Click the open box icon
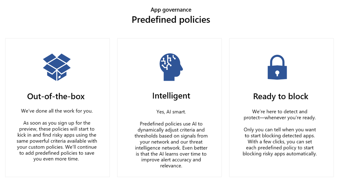Viewport: 341px width, 181px height. click(57, 67)
